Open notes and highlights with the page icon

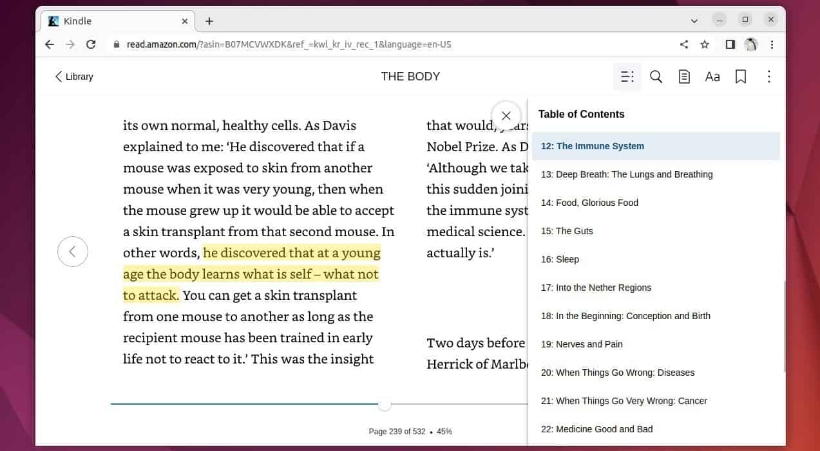point(684,77)
